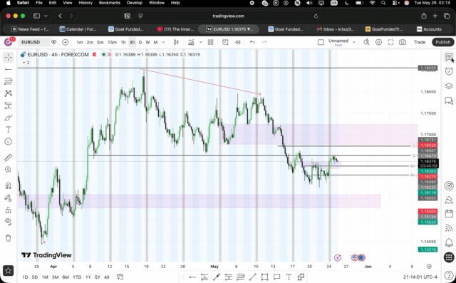Open chart settings gear in top toolbar
Screen dimensions: 456x283
point(378,42)
